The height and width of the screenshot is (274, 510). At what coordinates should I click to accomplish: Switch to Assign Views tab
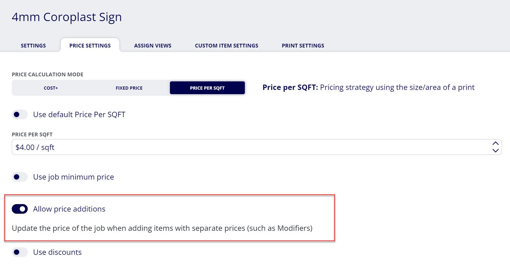click(153, 46)
